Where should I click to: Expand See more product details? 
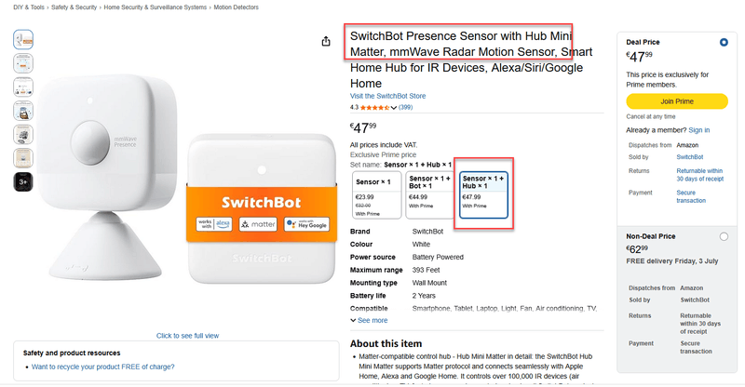click(x=369, y=321)
